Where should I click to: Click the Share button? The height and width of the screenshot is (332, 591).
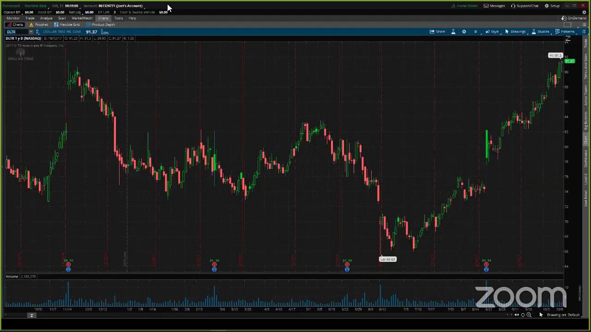(437, 31)
